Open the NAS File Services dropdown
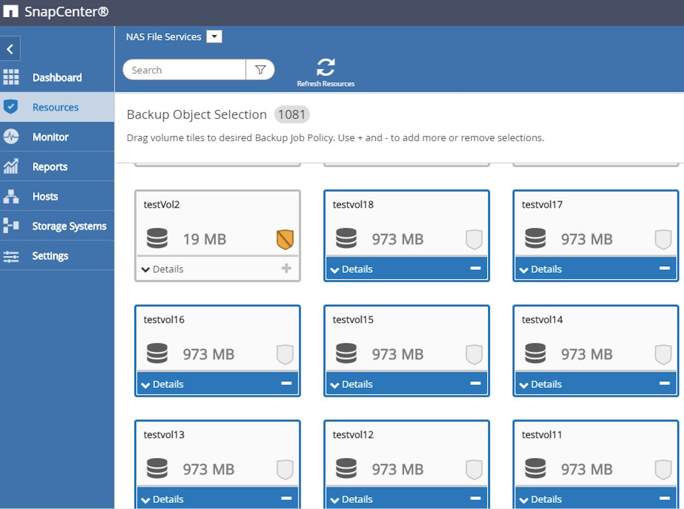 coord(214,37)
